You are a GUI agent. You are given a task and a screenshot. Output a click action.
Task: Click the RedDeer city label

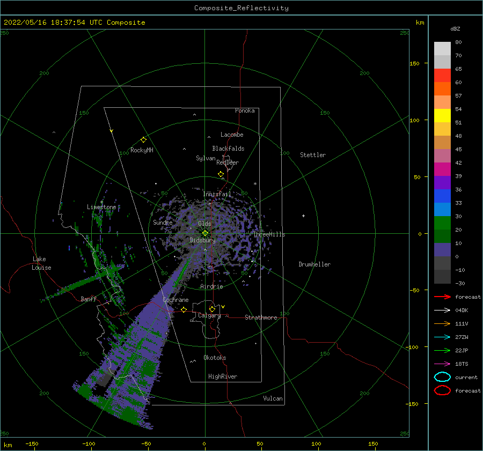point(228,162)
